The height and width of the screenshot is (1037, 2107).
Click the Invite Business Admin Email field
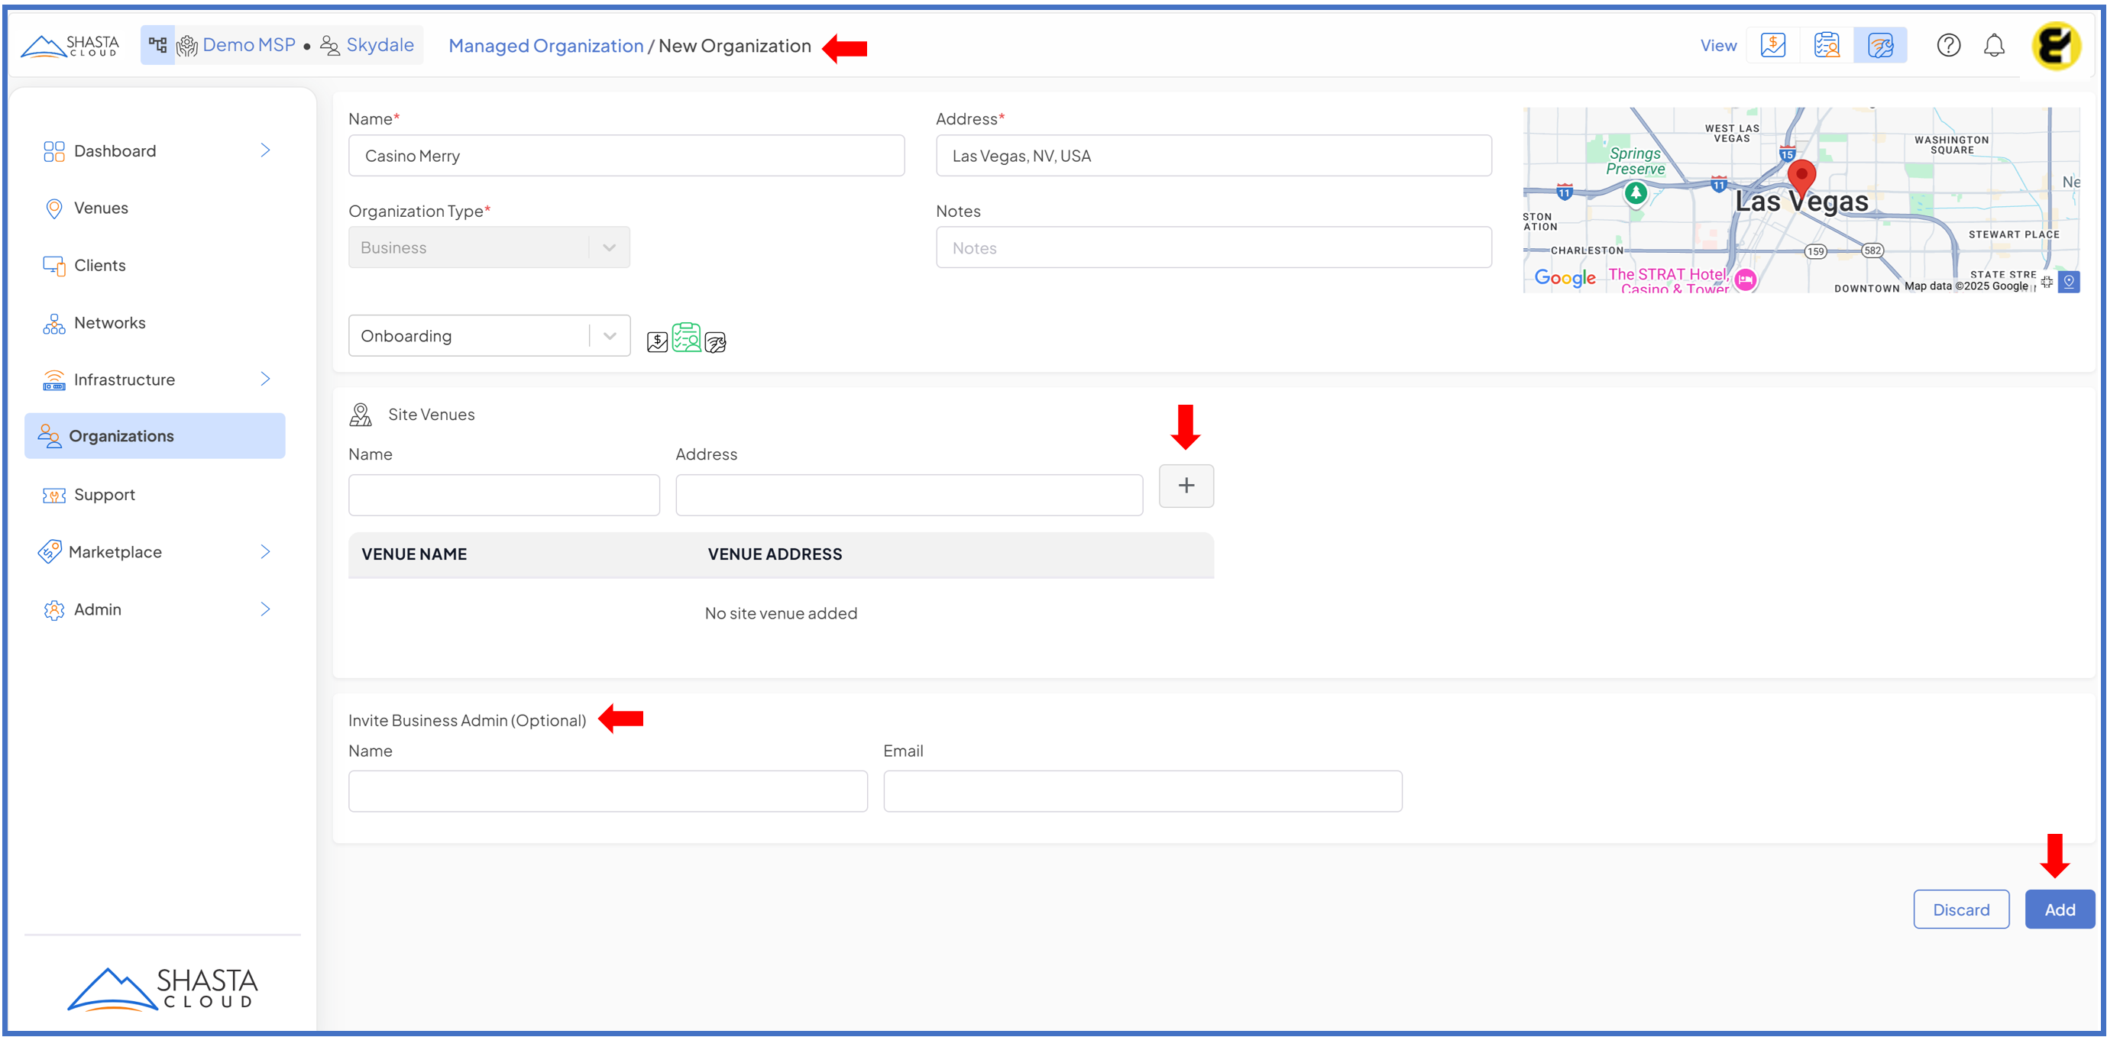[x=1142, y=791]
